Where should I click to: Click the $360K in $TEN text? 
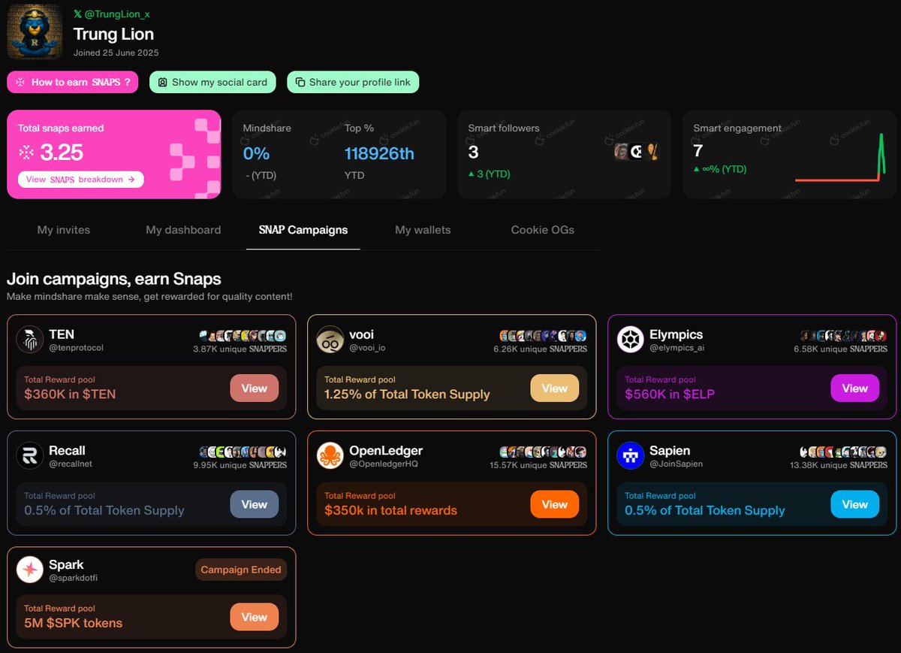click(70, 394)
